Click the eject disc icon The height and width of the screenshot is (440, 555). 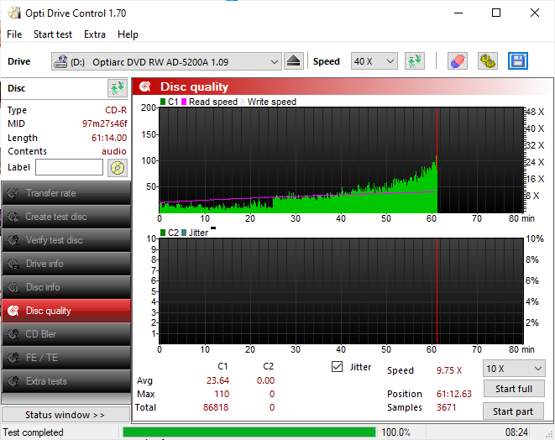point(293,61)
